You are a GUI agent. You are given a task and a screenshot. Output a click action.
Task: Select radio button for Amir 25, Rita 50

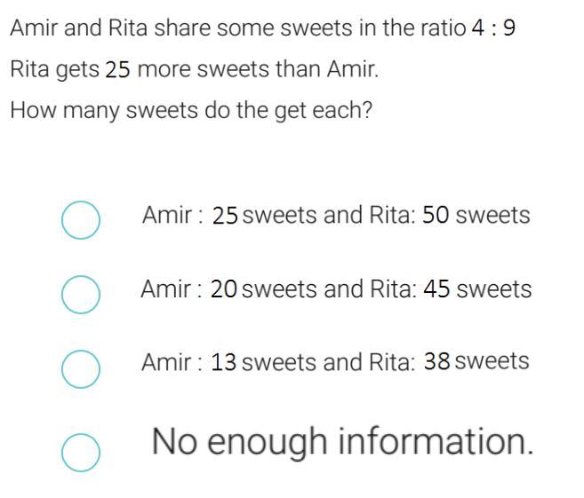click(x=80, y=220)
